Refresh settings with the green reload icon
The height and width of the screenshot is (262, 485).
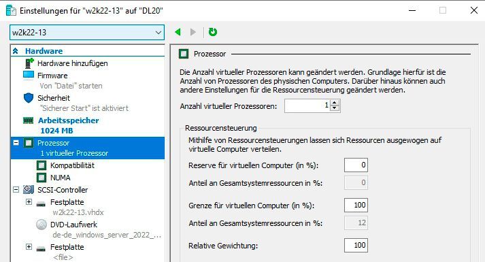(213, 32)
